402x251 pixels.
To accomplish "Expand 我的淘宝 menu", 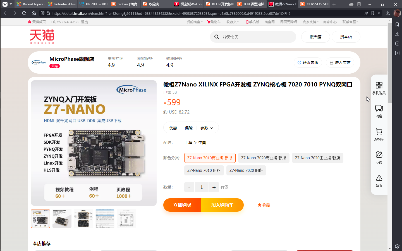I will pos(195,22).
